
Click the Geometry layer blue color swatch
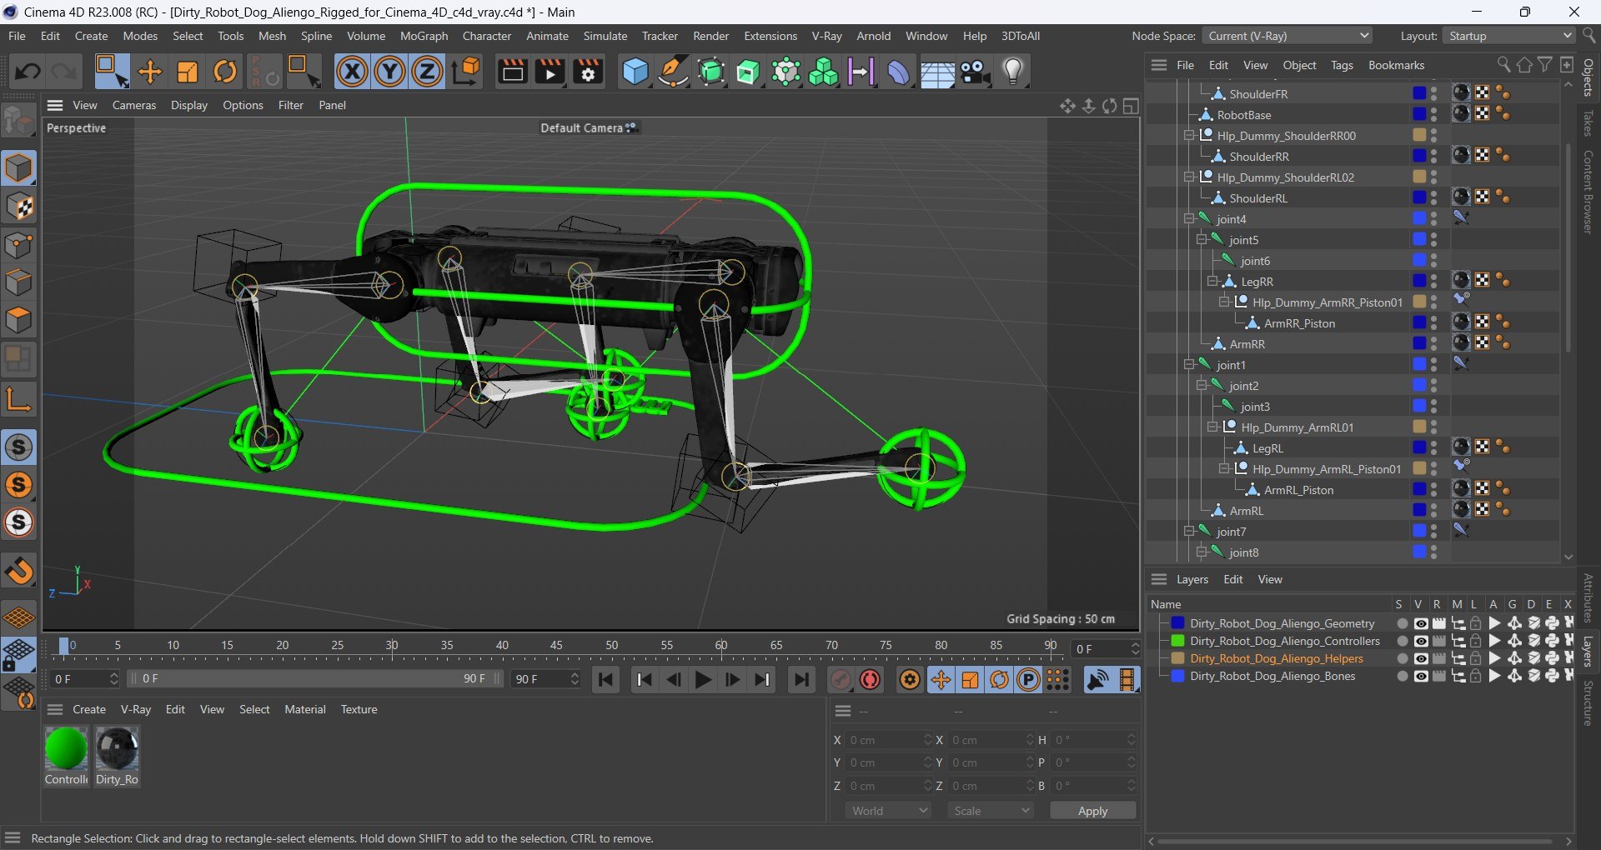(1177, 623)
